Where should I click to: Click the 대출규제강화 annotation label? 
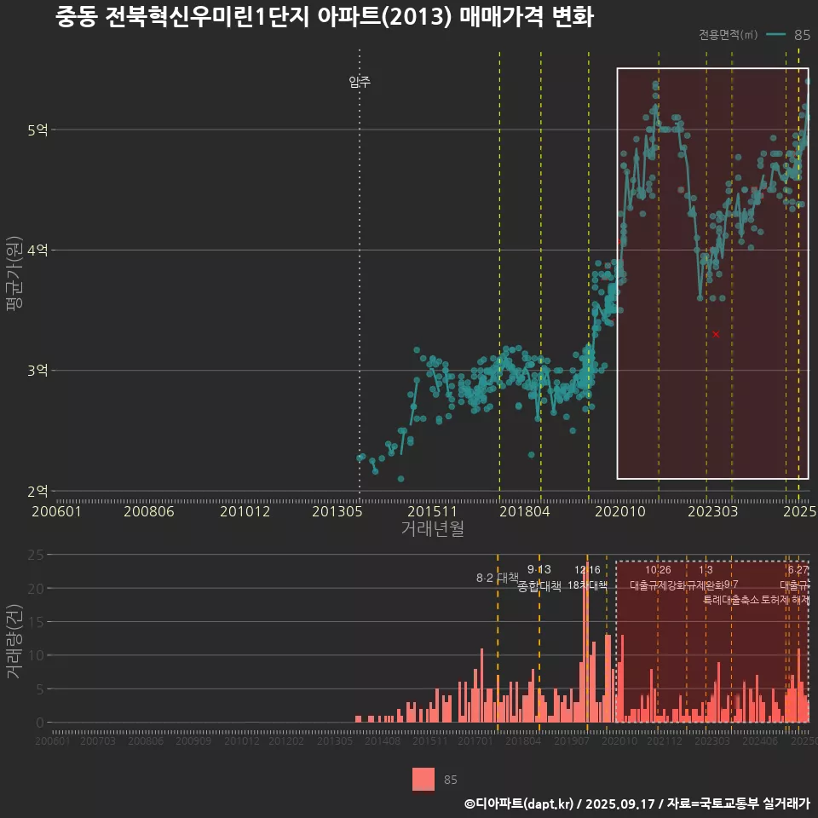(x=658, y=585)
